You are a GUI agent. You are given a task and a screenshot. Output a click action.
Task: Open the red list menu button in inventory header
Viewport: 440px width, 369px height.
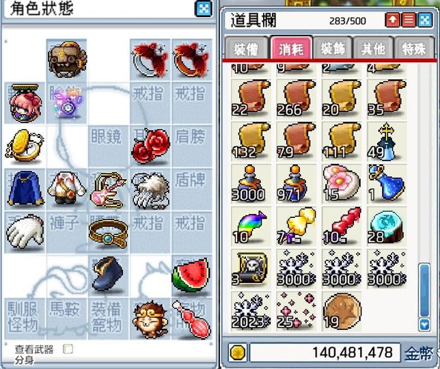[409, 20]
